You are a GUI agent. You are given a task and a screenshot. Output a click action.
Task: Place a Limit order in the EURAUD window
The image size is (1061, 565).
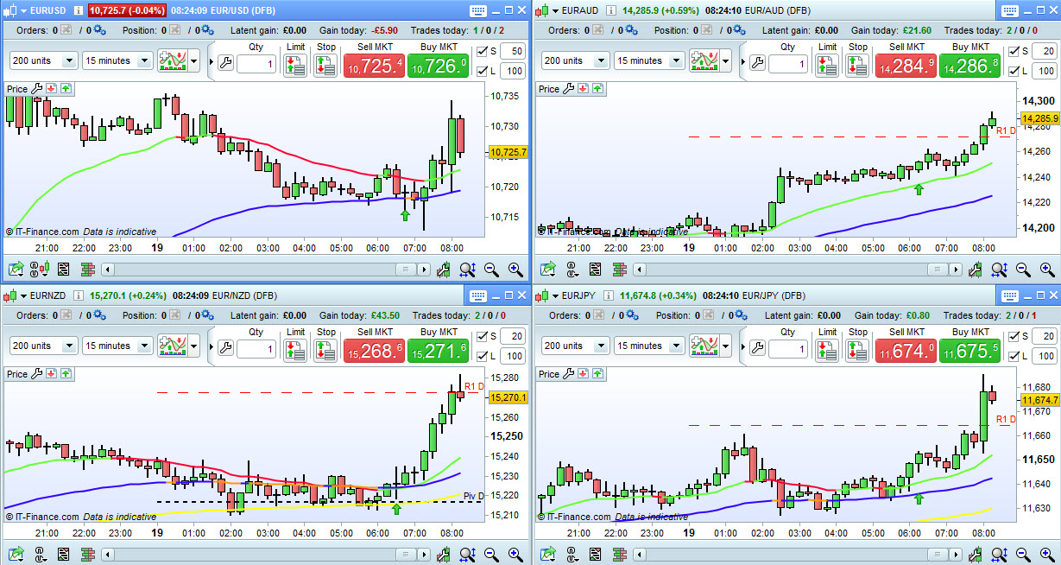tap(827, 66)
